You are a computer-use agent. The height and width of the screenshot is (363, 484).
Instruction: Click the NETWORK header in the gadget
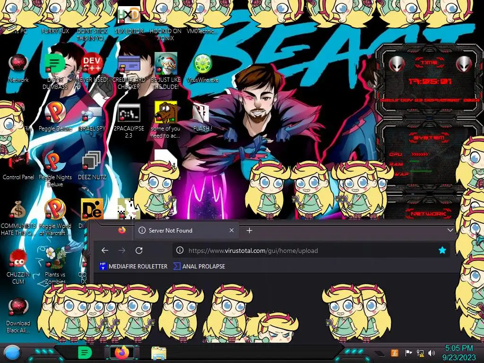[428, 213]
